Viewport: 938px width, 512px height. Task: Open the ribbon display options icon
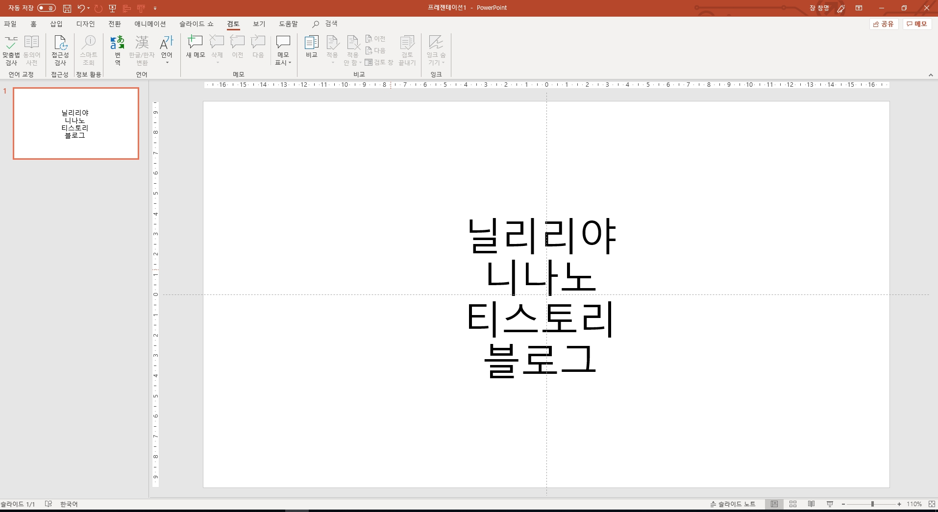click(859, 8)
